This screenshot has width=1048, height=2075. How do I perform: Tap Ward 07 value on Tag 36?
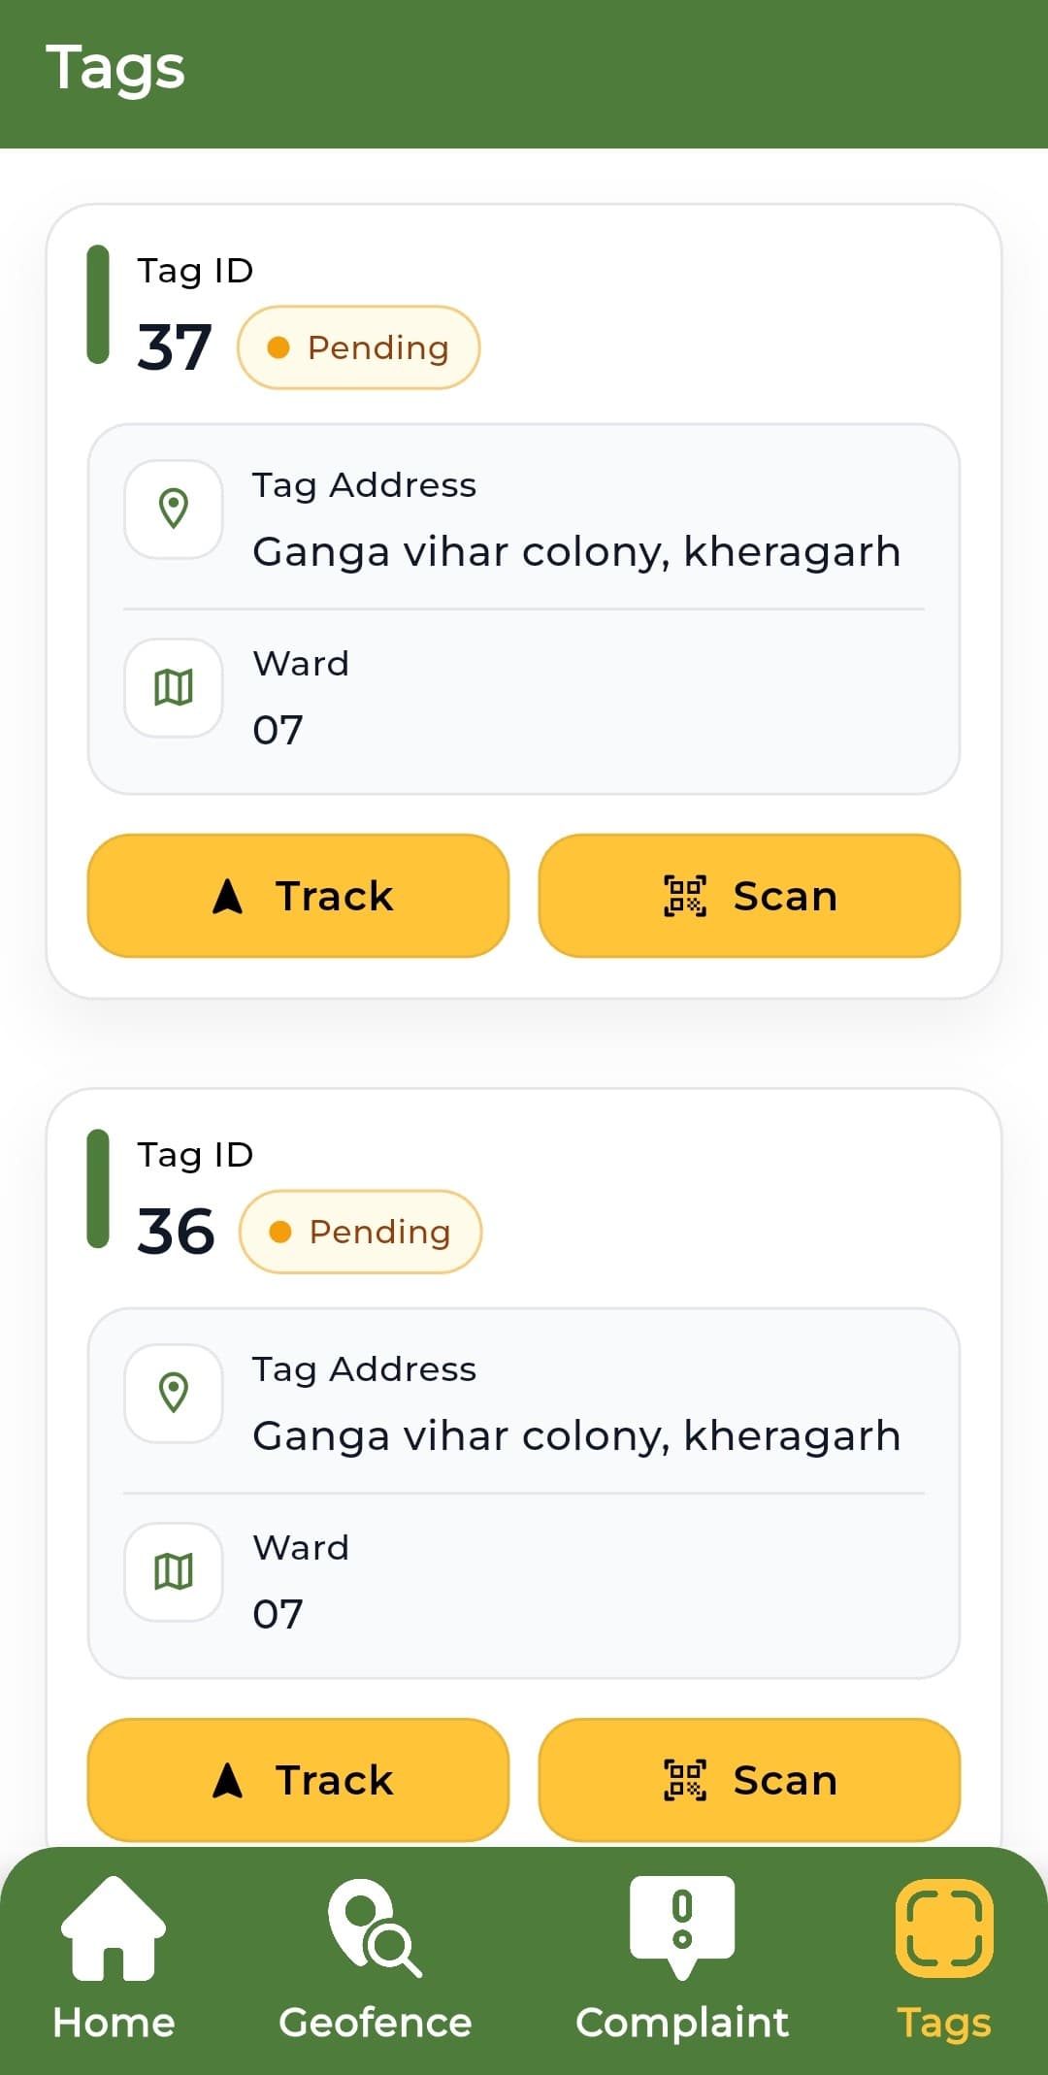[278, 1614]
